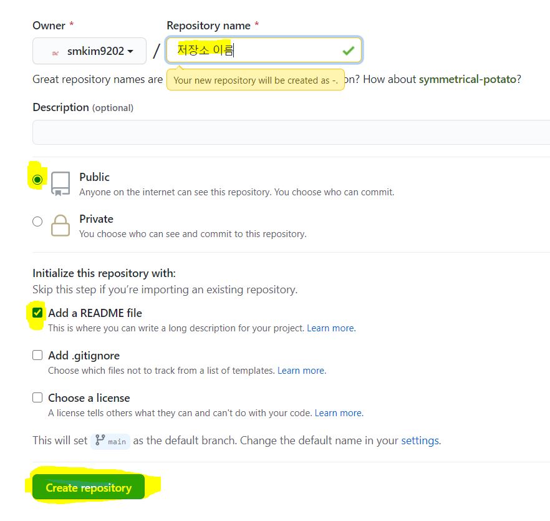Select the Private radio button
This screenshot has width=550, height=521.
(x=37, y=222)
